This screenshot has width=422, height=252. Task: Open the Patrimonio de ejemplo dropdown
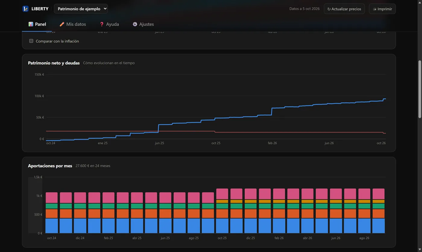tap(81, 9)
